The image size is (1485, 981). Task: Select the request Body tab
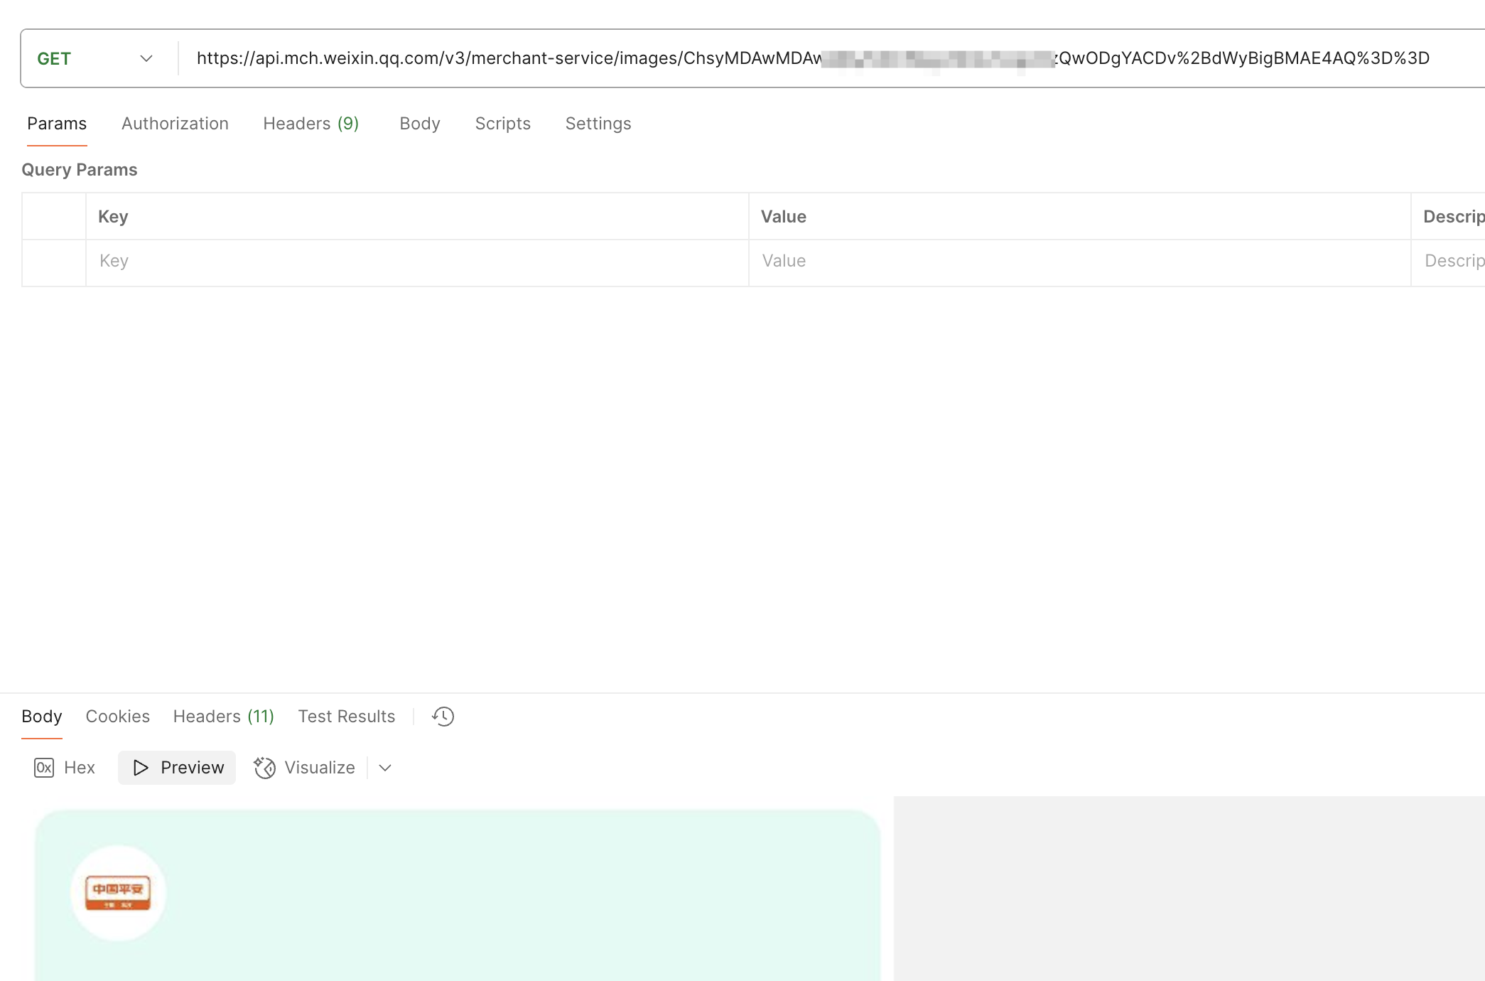(420, 124)
